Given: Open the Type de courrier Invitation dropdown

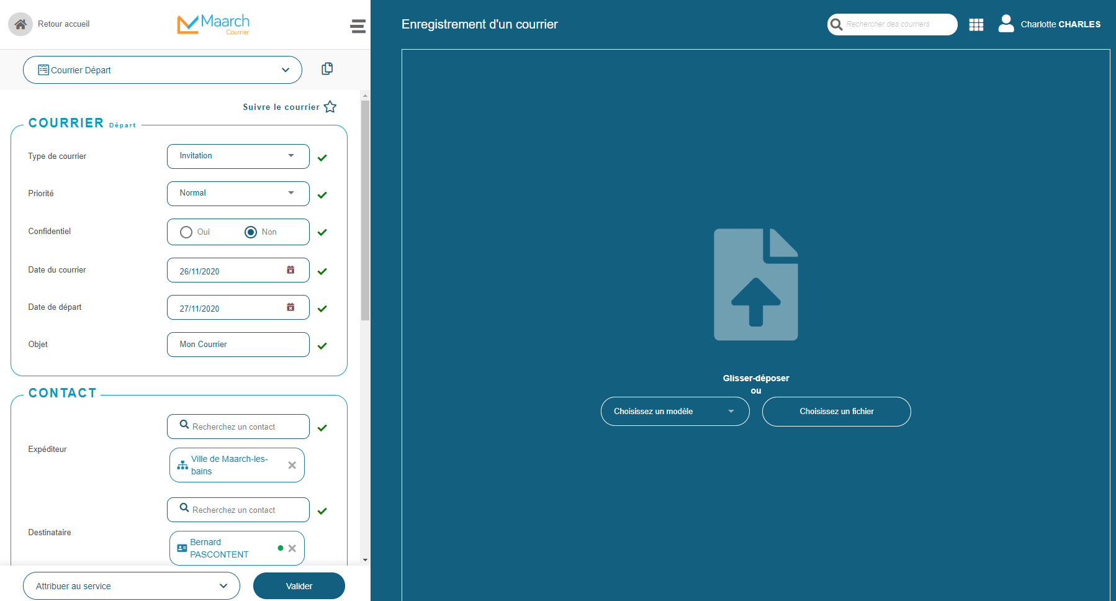Looking at the screenshot, I should [238, 156].
